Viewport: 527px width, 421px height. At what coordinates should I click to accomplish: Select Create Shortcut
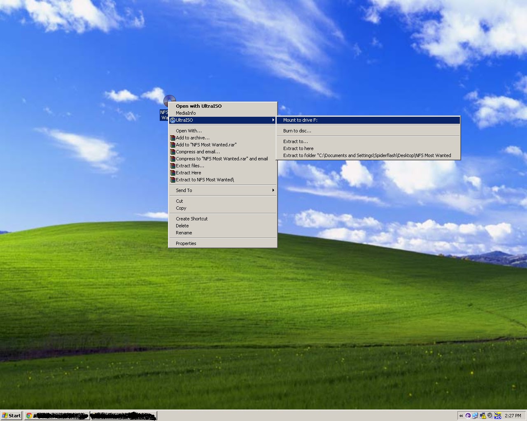point(223,219)
